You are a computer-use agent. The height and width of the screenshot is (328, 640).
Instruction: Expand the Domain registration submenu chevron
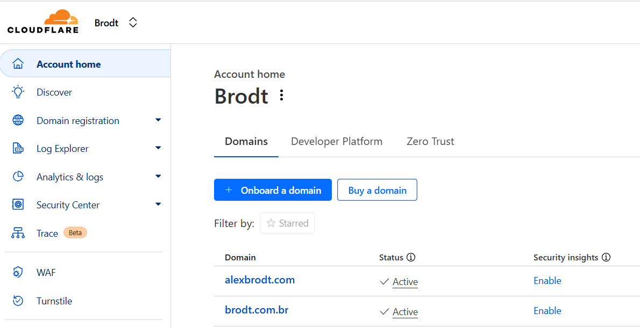pos(158,120)
